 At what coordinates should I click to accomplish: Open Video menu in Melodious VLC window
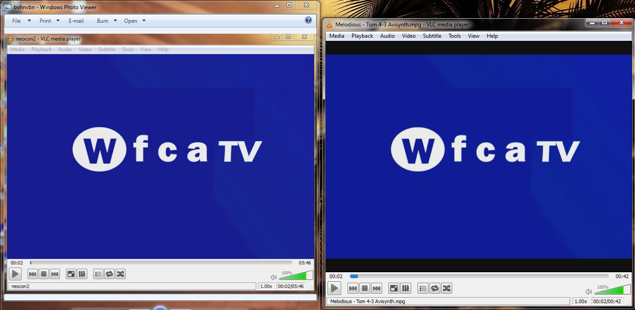click(409, 36)
